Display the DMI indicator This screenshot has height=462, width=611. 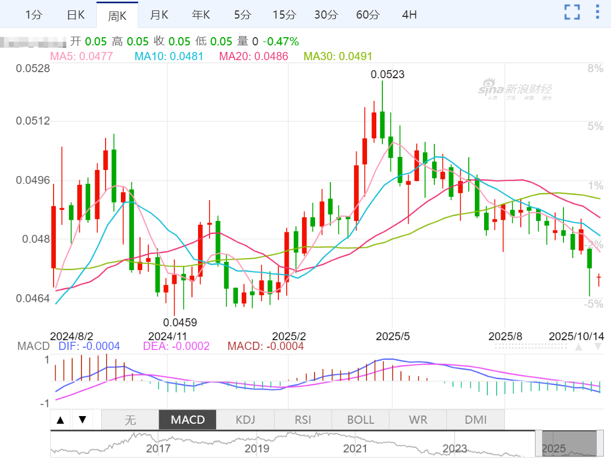click(475, 420)
